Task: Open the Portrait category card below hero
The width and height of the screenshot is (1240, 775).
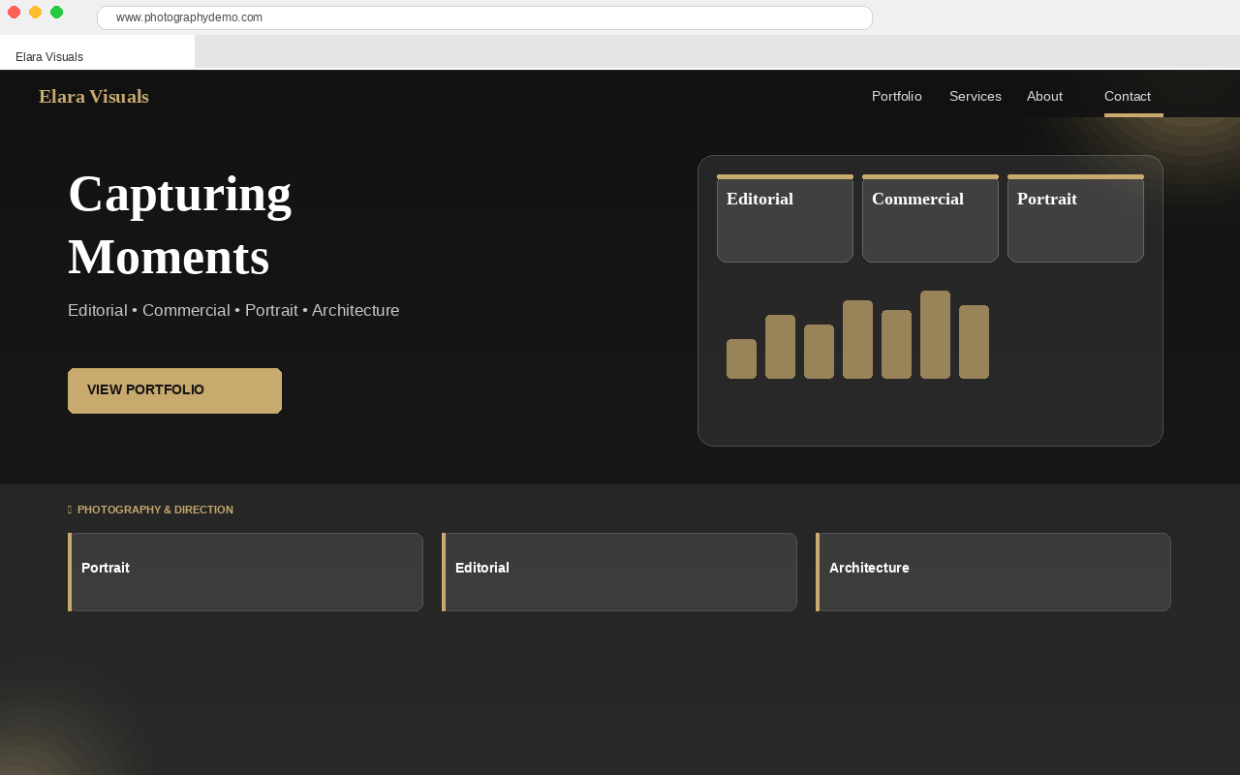Action: (x=245, y=572)
